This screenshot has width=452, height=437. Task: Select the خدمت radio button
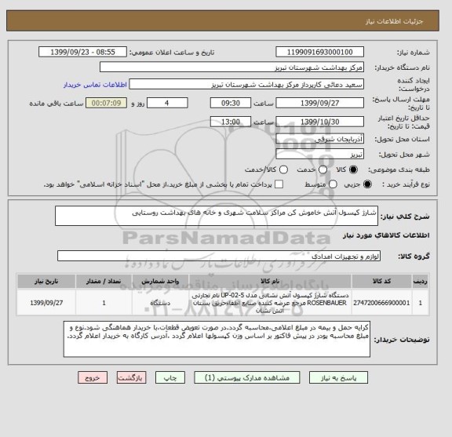pos(323,169)
